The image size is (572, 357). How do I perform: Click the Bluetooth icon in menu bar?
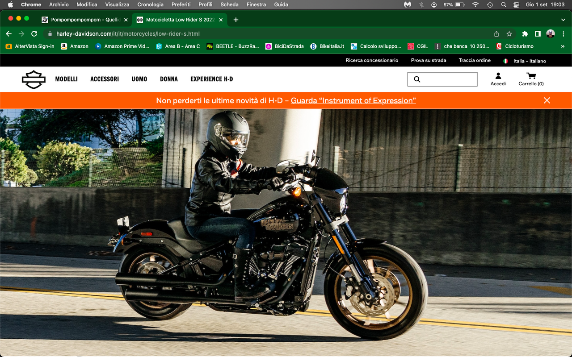(421, 4)
